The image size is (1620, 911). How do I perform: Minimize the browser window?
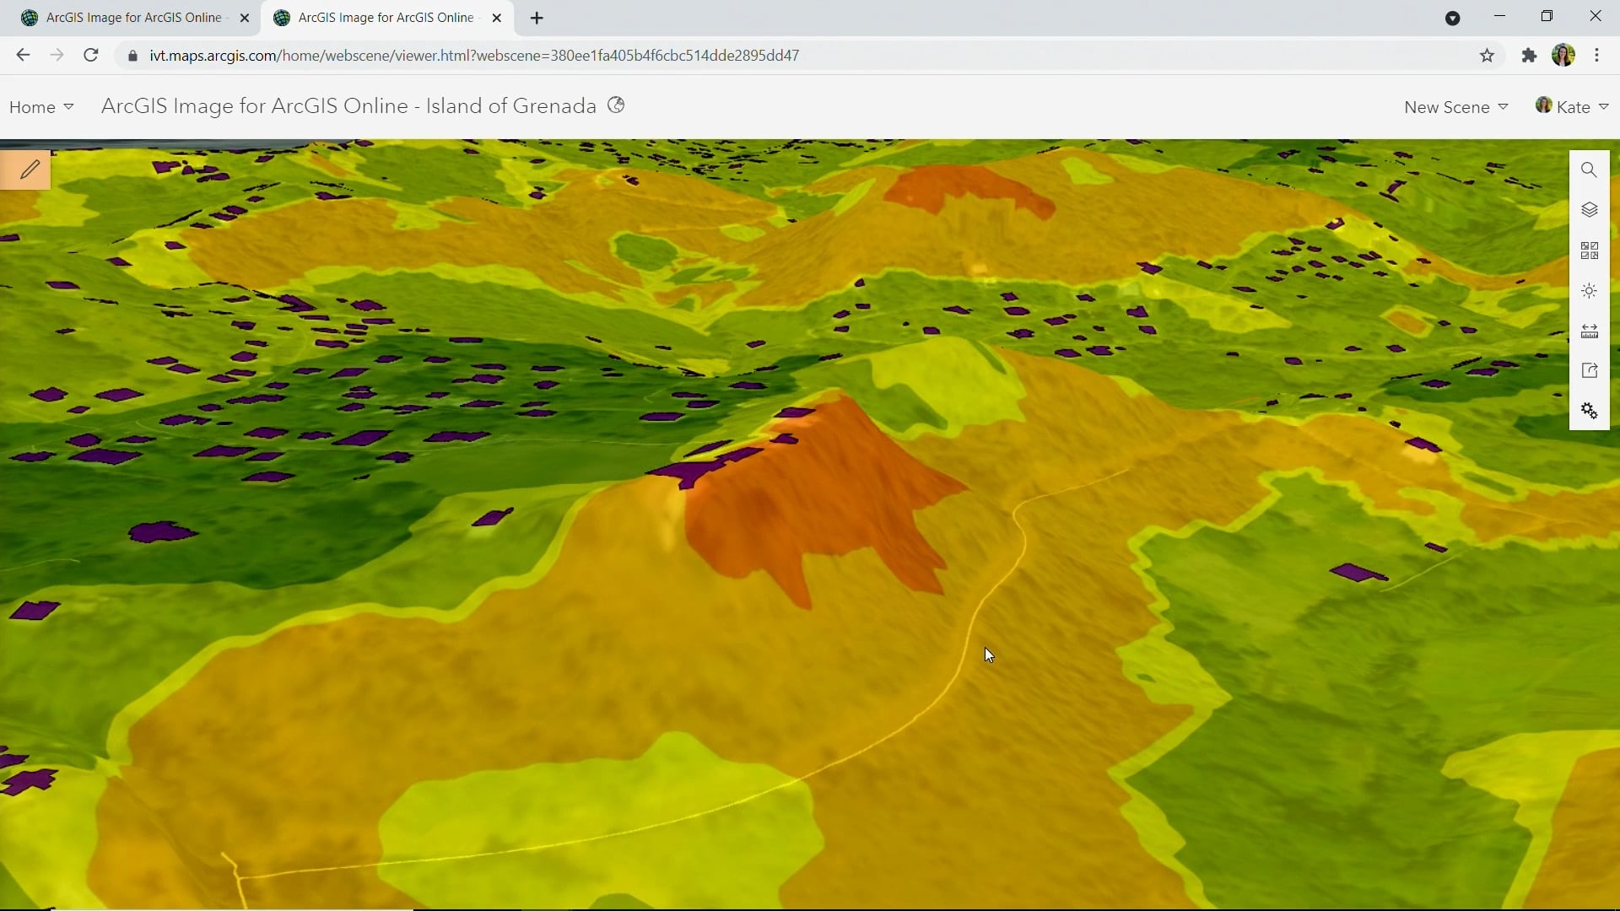1499,17
